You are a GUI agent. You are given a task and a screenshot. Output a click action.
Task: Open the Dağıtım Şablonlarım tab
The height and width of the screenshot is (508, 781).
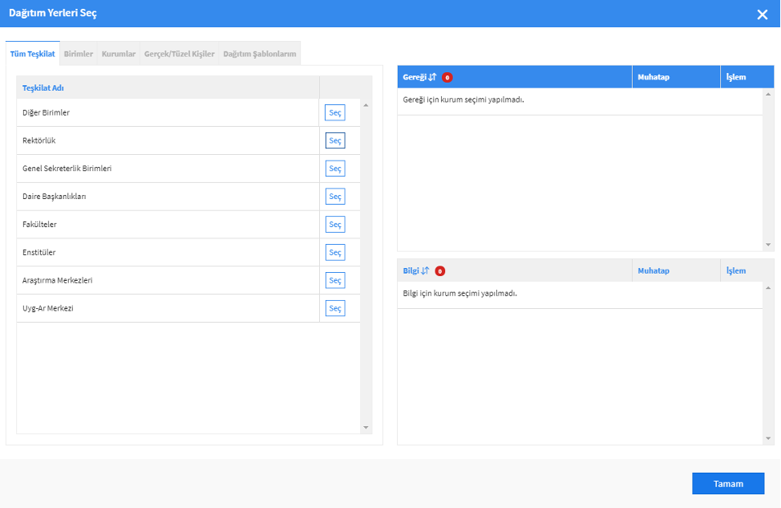click(x=260, y=54)
